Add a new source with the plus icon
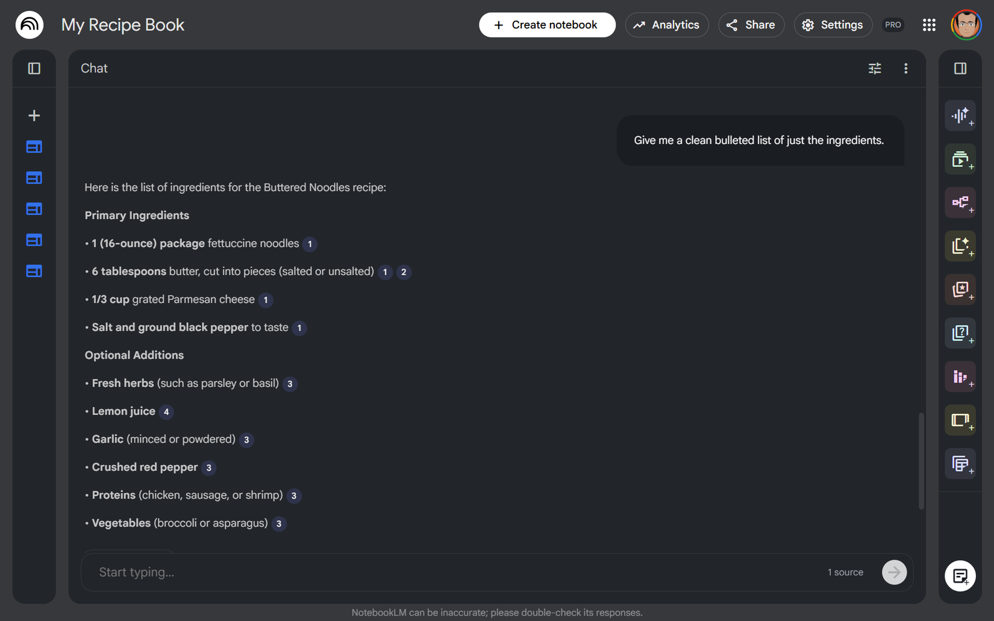The height and width of the screenshot is (621, 994). pos(34,116)
